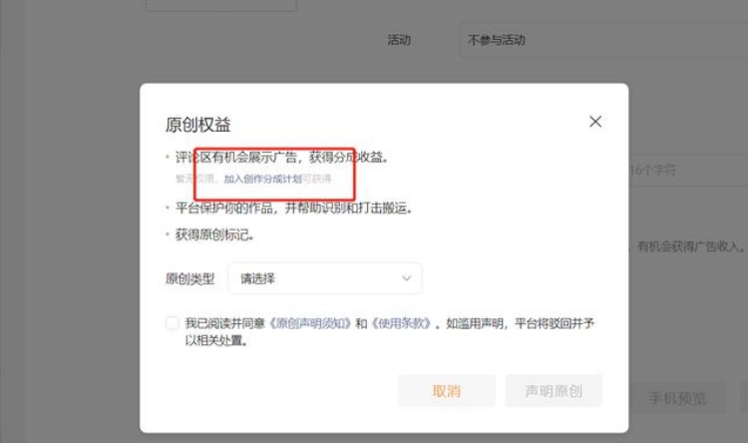Click the 取消 button
Image resolution: width=748 pixels, height=443 pixels.
447,391
